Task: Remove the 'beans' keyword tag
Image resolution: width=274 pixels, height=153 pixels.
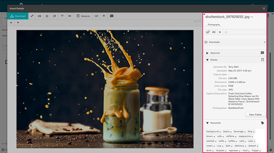Action: pos(231,132)
